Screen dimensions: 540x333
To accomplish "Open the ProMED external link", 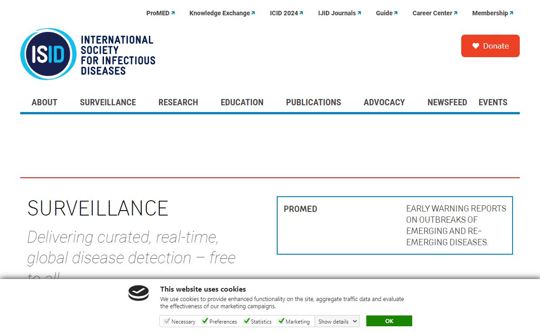I will (x=160, y=13).
